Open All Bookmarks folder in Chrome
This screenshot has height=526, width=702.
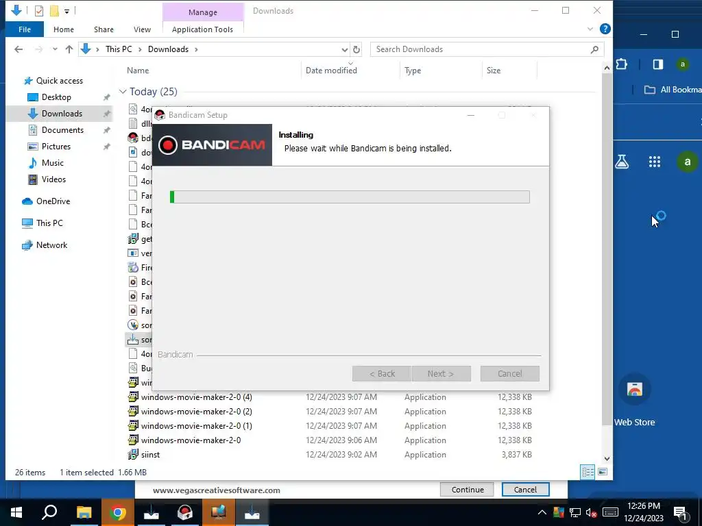(673, 90)
